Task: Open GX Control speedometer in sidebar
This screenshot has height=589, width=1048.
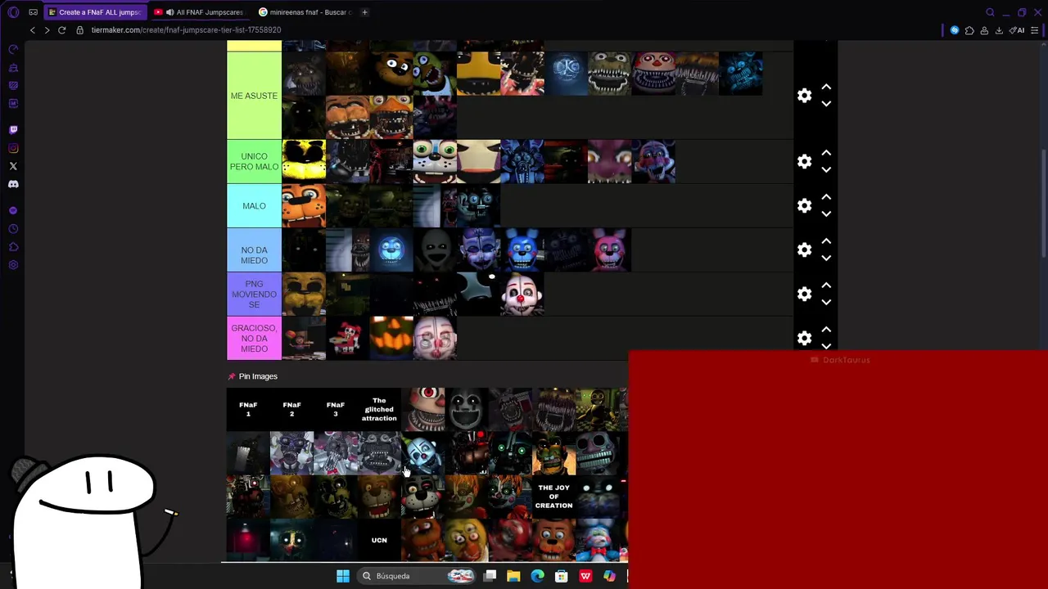Action: (13, 50)
